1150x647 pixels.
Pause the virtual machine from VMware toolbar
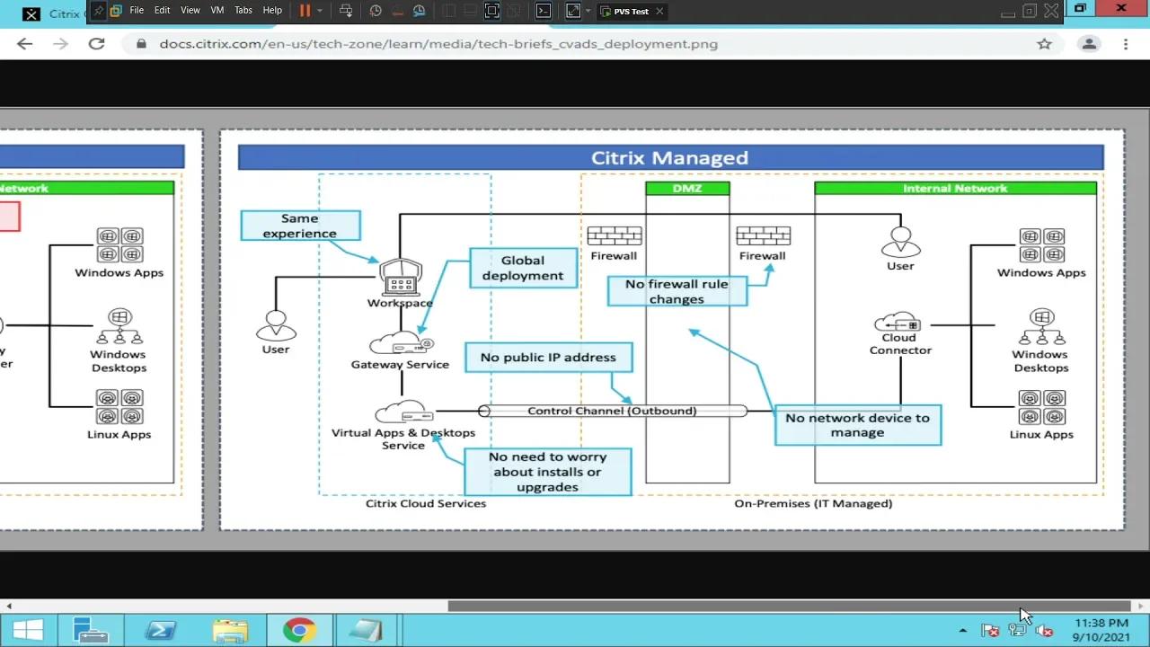point(305,11)
